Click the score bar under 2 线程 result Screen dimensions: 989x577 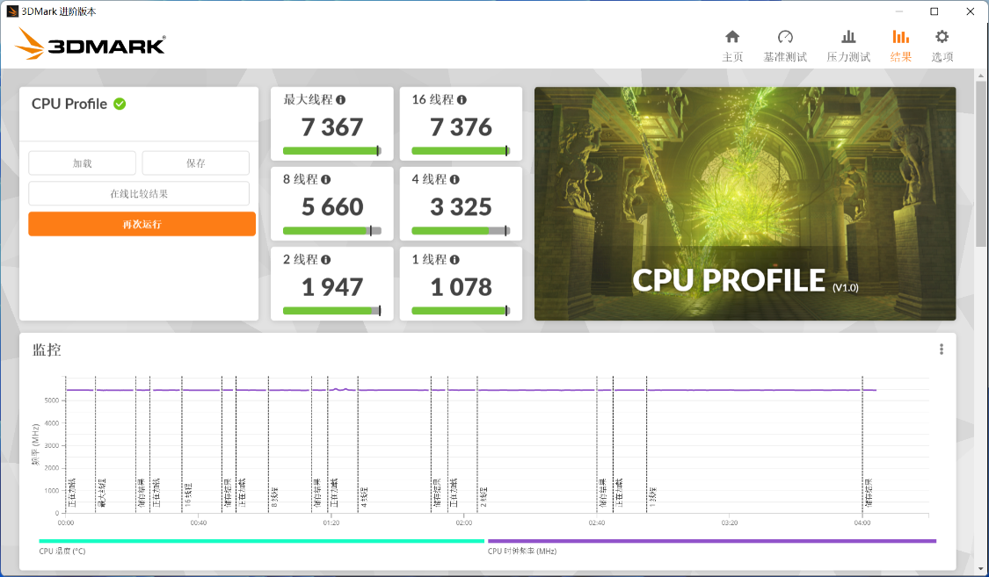[331, 310]
